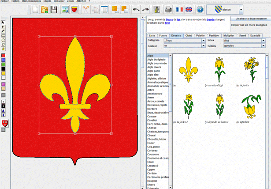This screenshot has width=271, height=189.
Task: Pick the red color swatch
Action: (3, 55)
